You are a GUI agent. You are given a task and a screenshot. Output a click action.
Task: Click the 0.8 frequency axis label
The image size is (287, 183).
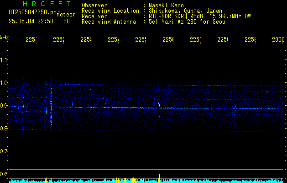coord(4,128)
